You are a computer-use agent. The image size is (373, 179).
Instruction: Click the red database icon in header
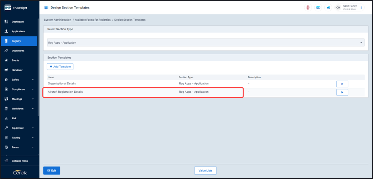(x=308, y=7)
